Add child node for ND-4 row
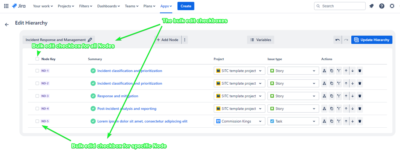 [324, 109]
